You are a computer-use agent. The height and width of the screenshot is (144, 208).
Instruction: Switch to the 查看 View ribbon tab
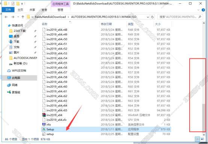click(x=44, y=10)
